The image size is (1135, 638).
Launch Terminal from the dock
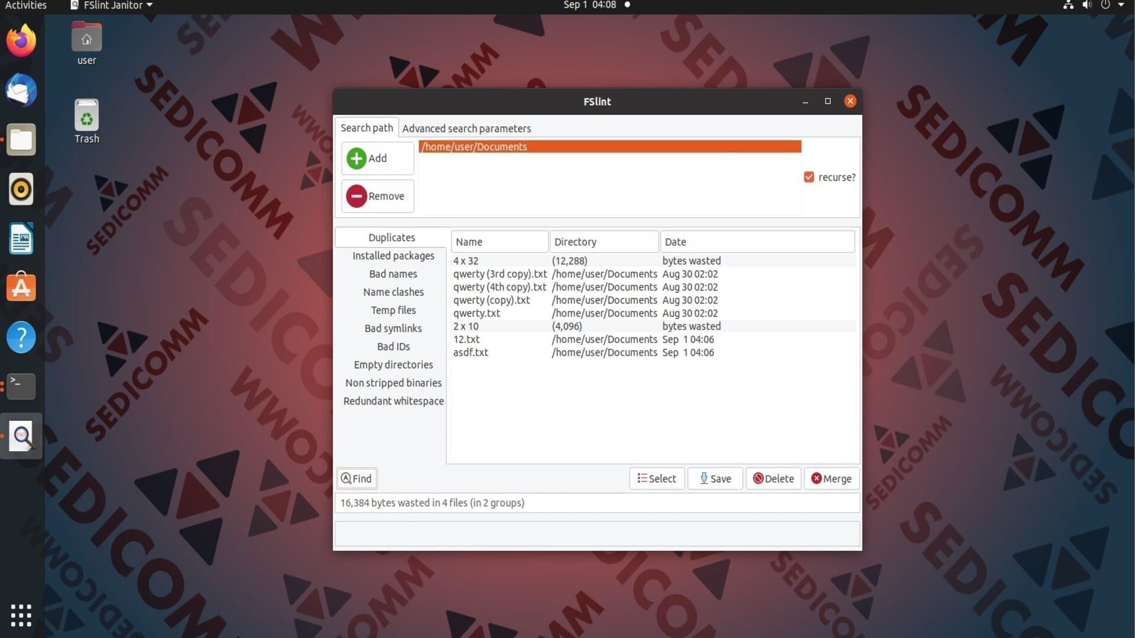[21, 386]
